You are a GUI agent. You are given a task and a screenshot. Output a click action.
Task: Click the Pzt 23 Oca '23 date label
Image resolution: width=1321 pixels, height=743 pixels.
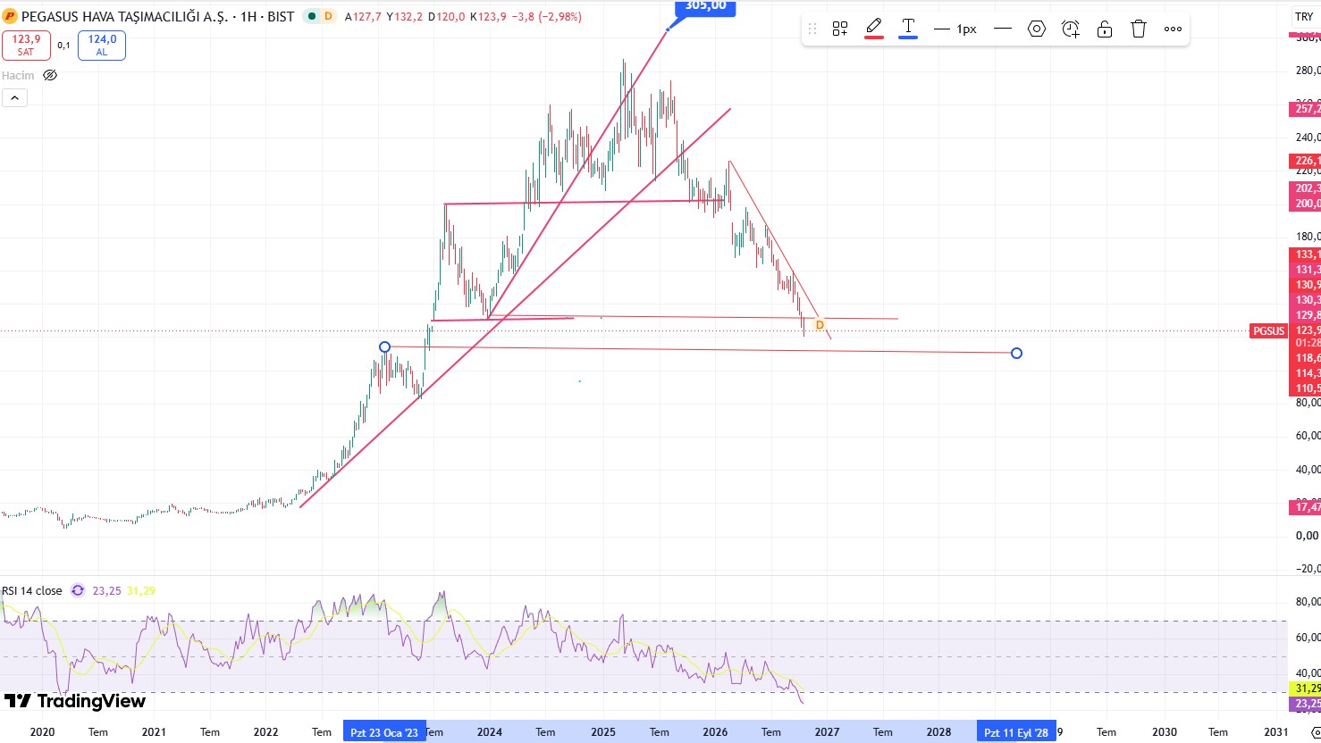pyautogui.click(x=383, y=732)
